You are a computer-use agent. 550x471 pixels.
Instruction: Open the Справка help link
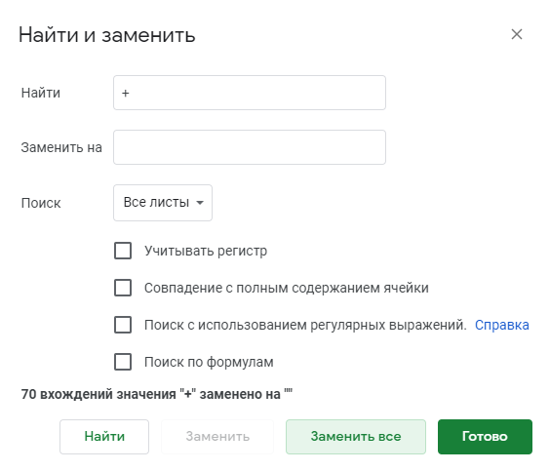(501, 325)
